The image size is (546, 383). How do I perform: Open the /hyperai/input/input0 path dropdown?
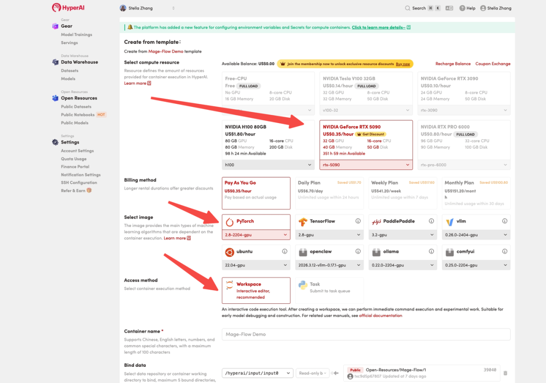click(258, 373)
